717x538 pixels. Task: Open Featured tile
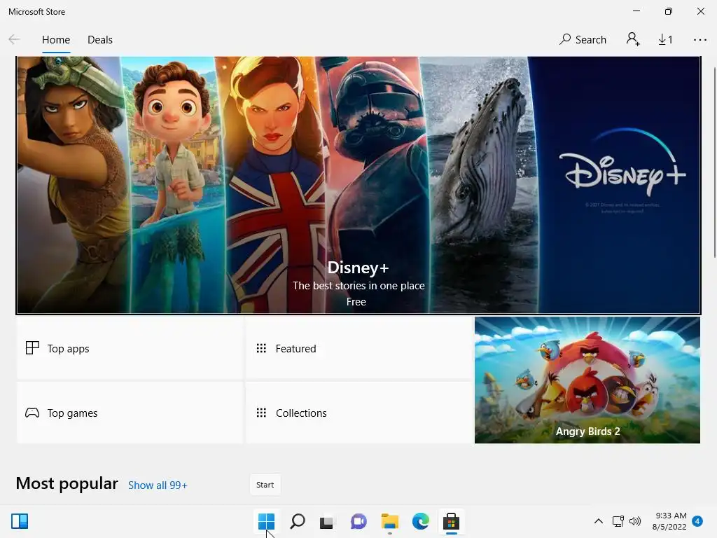359,348
